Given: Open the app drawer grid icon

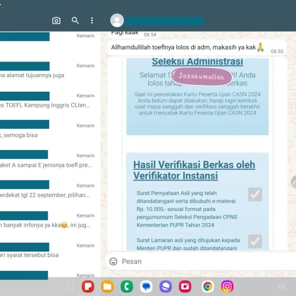Looking at the screenshot, I should click(70, 286).
